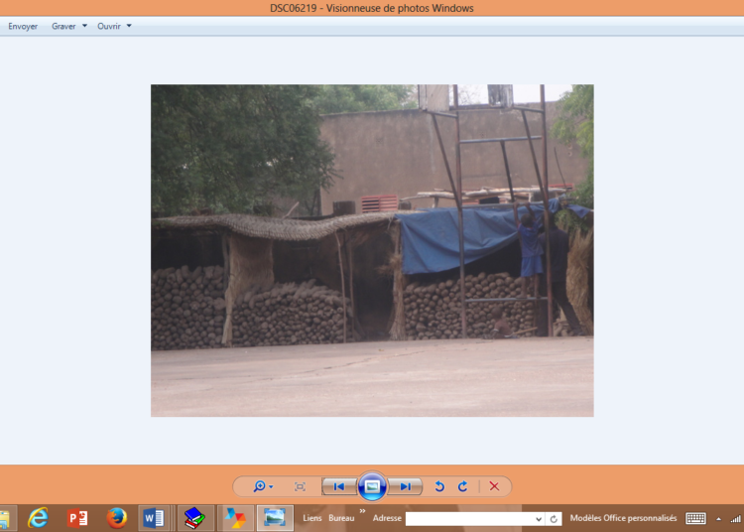The width and height of the screenshot is (744, 532).
Task: Click the Liens toolbar label
Action: [x=312, y=518]
